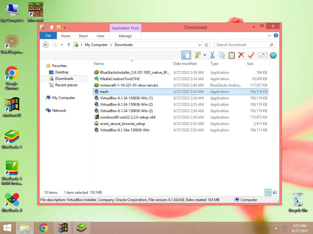Click the orange checkmark toolbar icon
Screen dimensions: 313x234
251,55
